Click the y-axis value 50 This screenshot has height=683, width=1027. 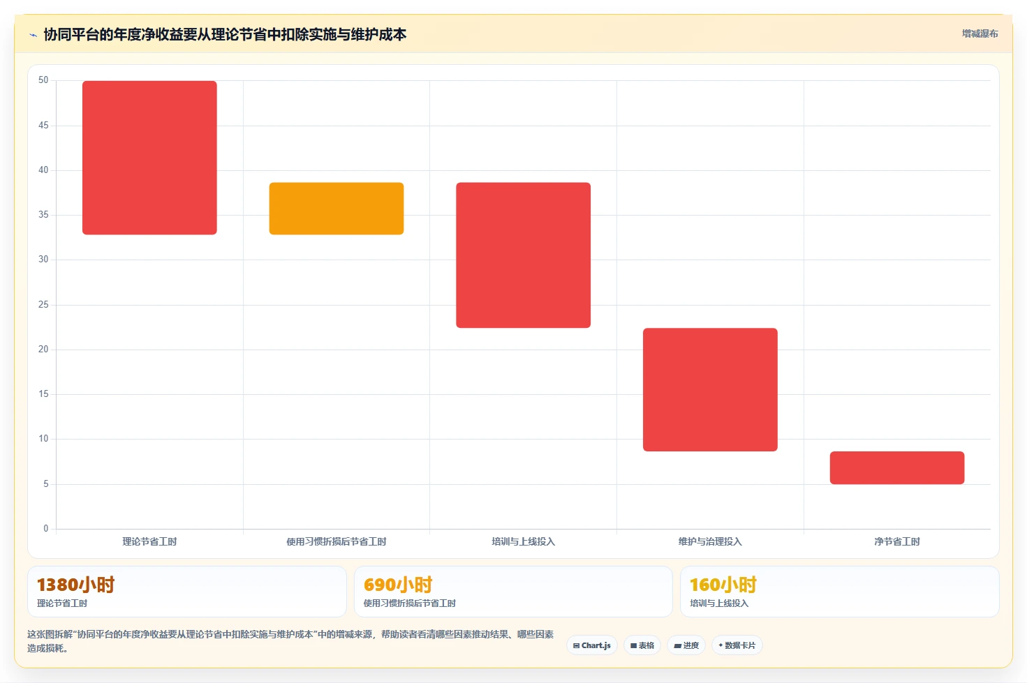click(43, 80)
